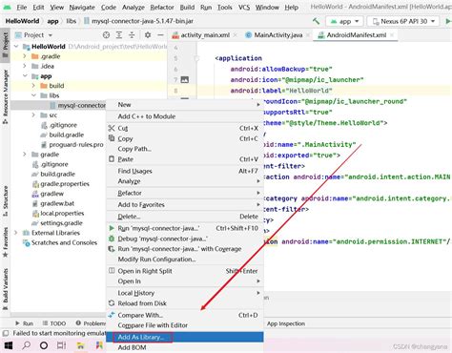Click the Debug bug icon in context menu
452x353 pixels.
pyautogui.click(x=112, y=239)
